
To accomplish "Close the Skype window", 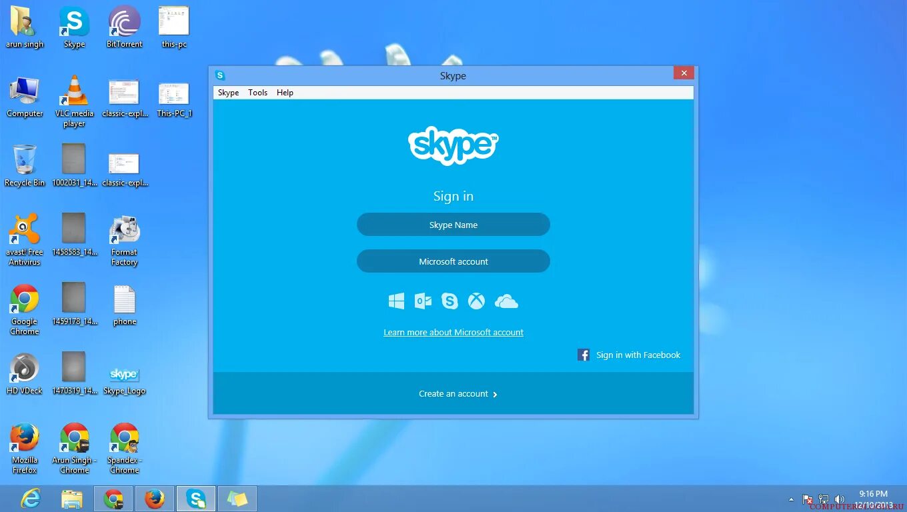I will [x=684, y=73].
